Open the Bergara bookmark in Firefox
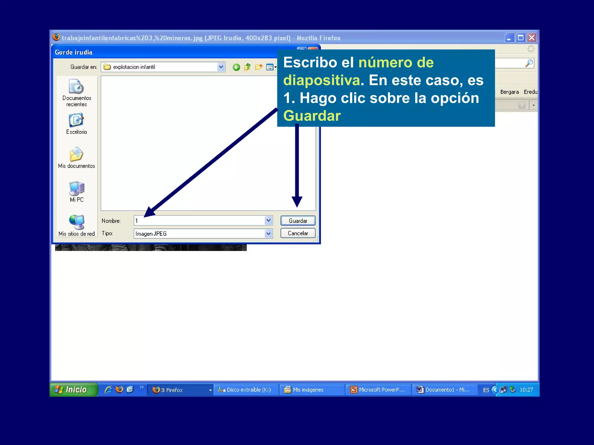The height and width of the screenshot is (445, 594). (x=509, y=92)
